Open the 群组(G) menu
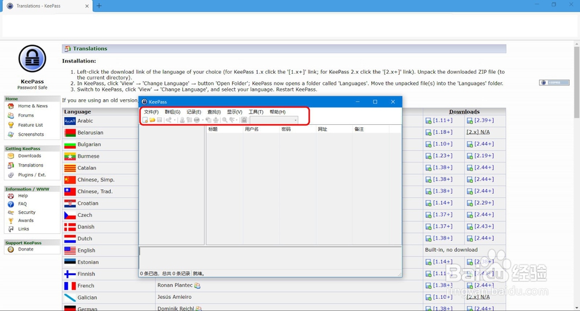Image resolution: width=580 pixels, height=311 pixels. pos(173,112)
